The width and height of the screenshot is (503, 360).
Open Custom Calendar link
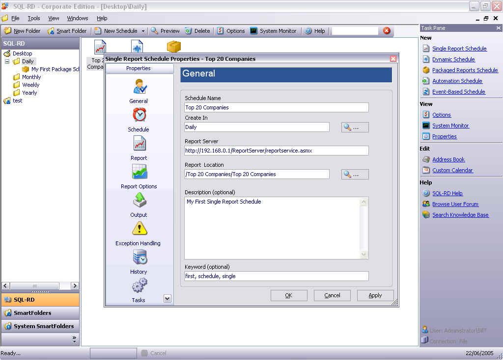pos(452,170)
